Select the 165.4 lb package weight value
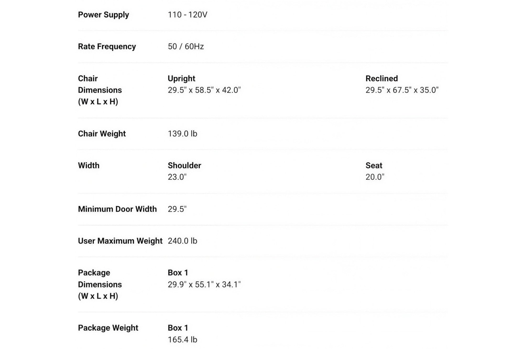Image resolution: width=524 pixels, height=349 pixels. [x=182, y=340]
